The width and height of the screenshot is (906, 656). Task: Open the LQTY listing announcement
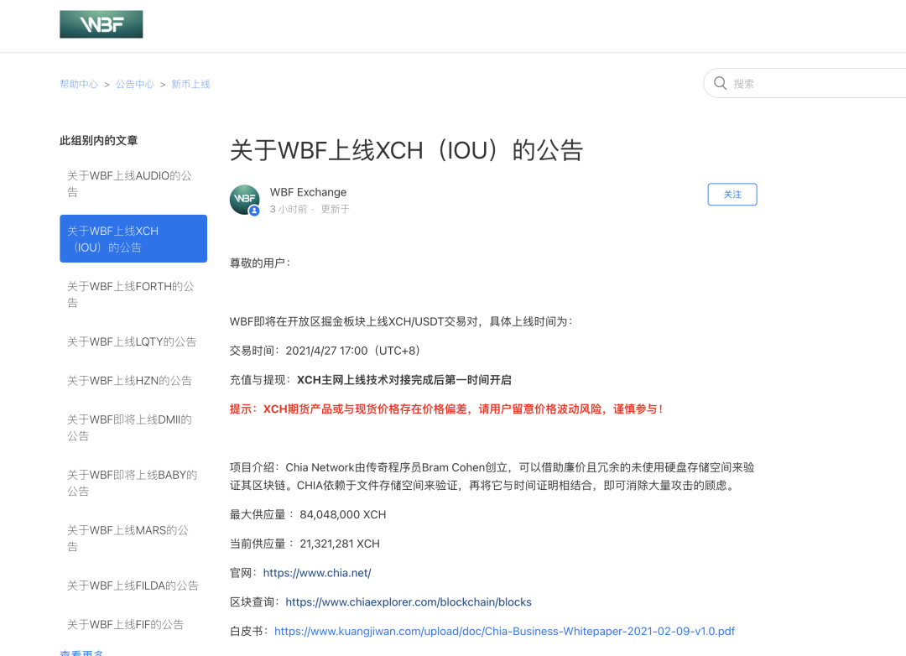(x=132, y=341)
